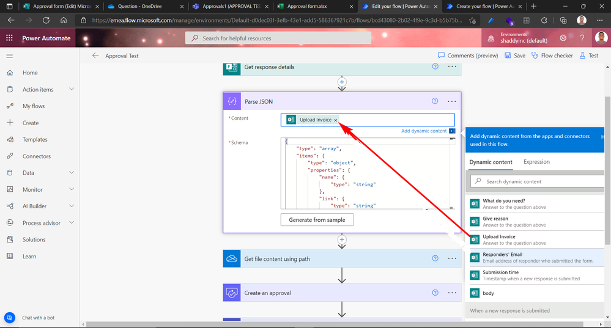Open help for Create an approval
The width and height of the screenshot is (611, 328).
point(435,293)
